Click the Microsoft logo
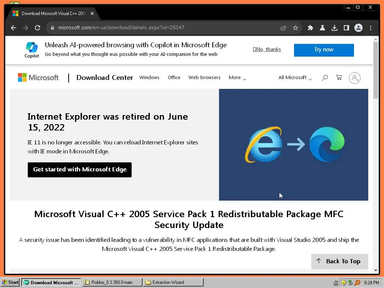Screen dimensions: 384x288 (x=38, y=77)
